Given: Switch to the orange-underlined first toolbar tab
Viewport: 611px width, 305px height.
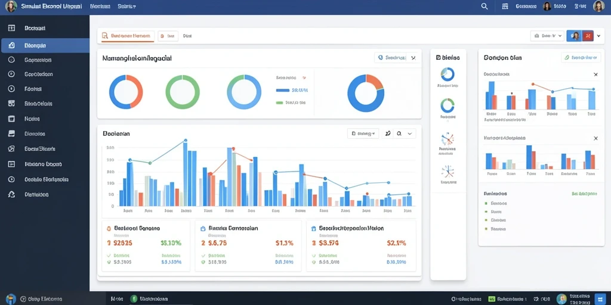Looking at the screenshot, I should point(126,36).
